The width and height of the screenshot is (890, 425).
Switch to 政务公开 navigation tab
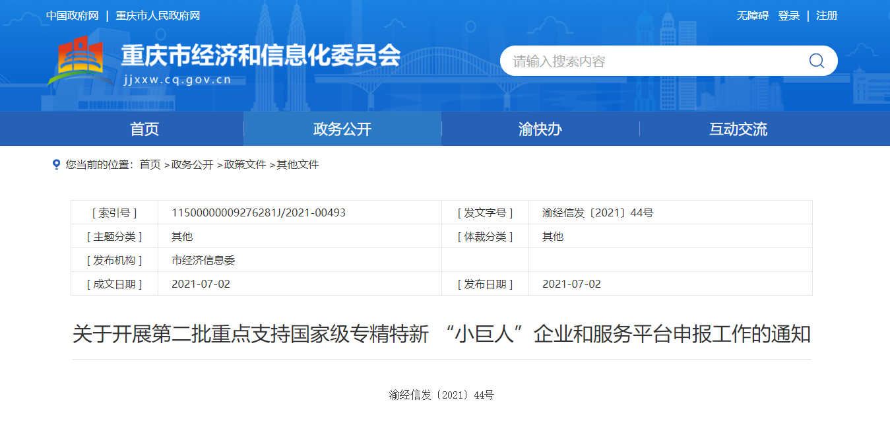click(x=342, y=129)
